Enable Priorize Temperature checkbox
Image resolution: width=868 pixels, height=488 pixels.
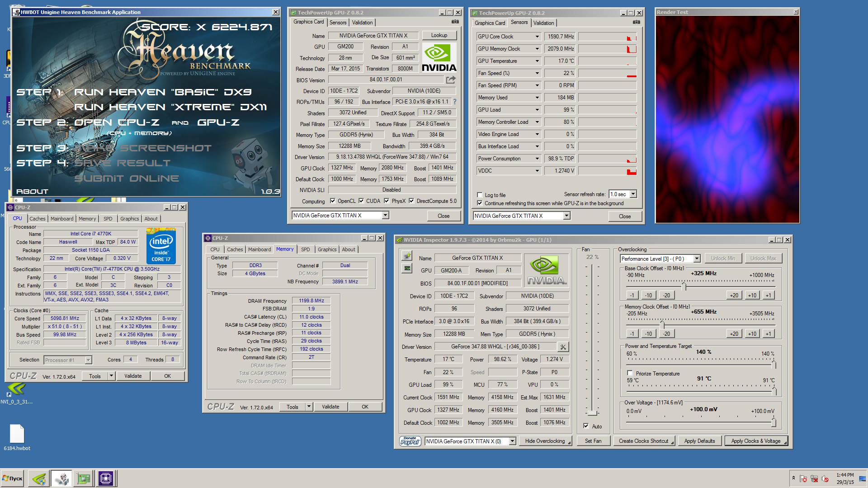(630, 373)
